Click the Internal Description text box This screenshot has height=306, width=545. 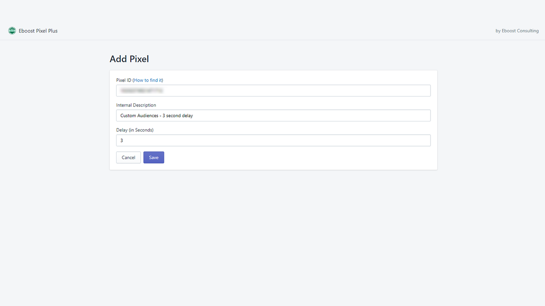[x=273, y=115]
